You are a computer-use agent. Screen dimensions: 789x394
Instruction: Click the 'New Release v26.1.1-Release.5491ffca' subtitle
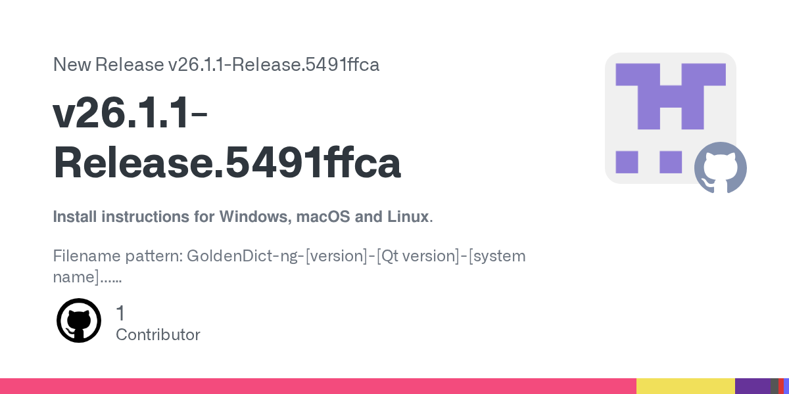[x=216, y=65]
